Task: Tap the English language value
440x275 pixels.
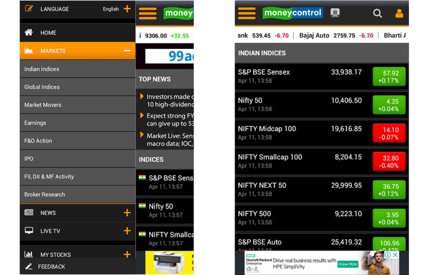Action: [111, 9]
